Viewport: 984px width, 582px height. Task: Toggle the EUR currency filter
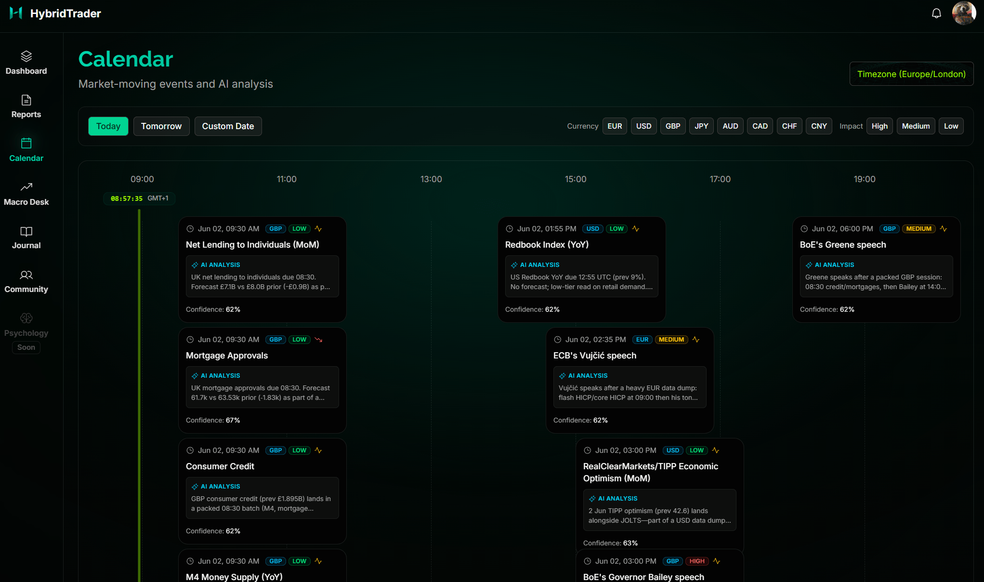point(615,126)
